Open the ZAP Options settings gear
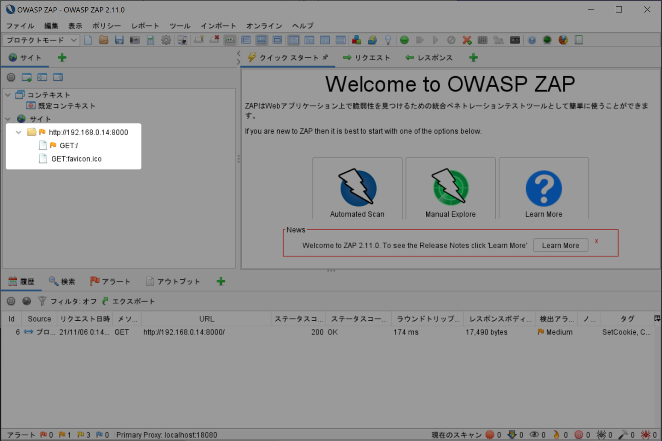 [166, 40]
